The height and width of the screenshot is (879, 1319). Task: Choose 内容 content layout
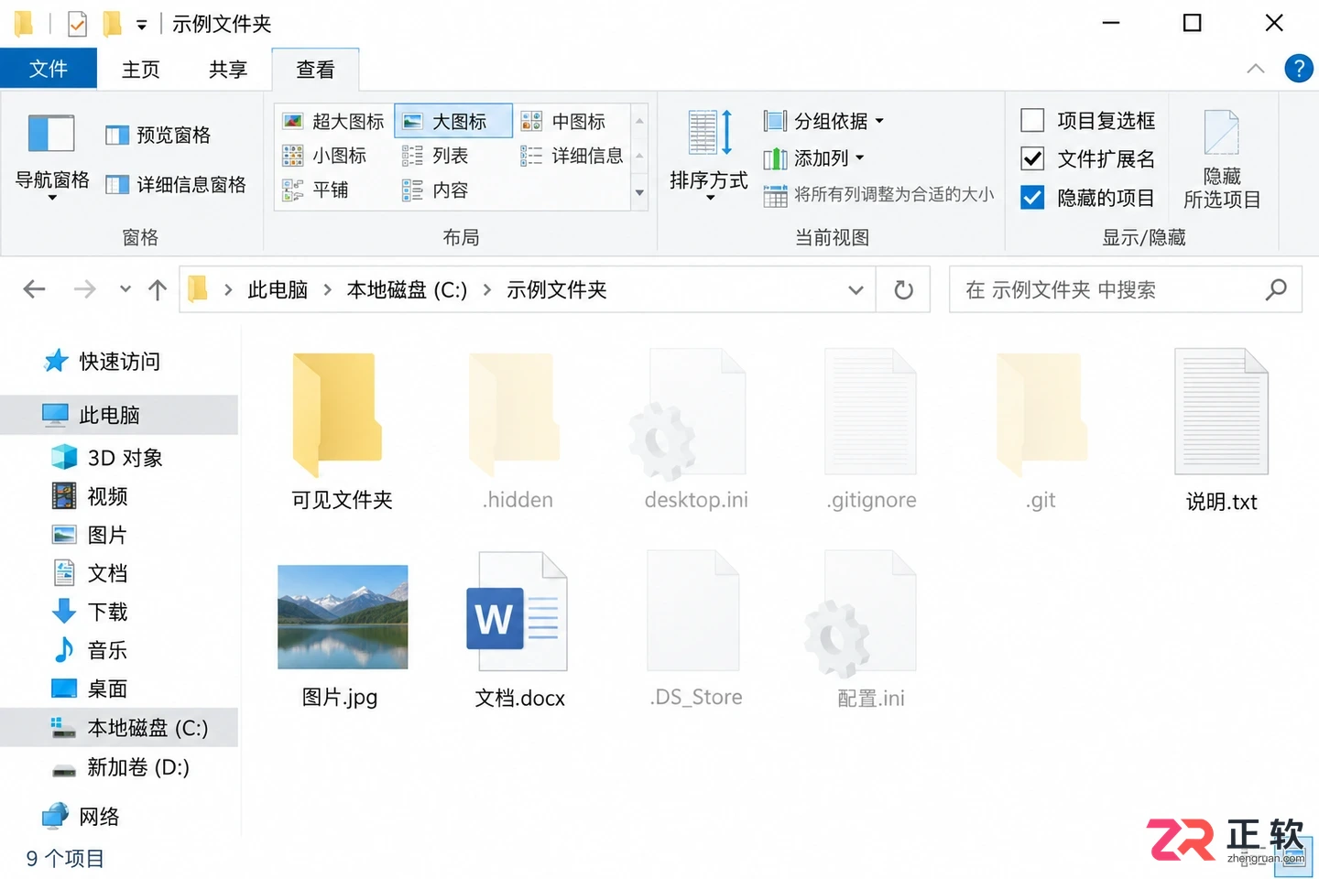(435, 190)
